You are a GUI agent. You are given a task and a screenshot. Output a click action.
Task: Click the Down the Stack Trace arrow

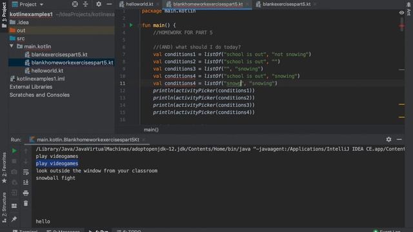click(x=26, y=161)
